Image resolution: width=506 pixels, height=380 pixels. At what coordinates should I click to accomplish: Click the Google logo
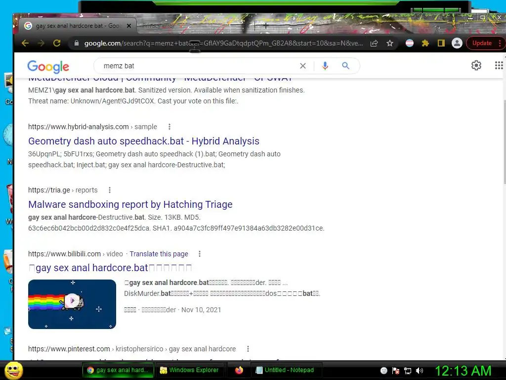click(48, 67)
